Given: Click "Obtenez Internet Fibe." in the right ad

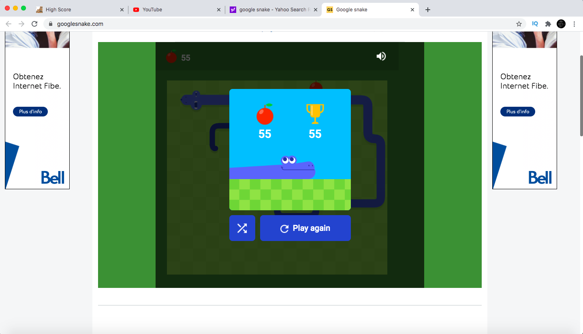Looking at the screenshot, I should (x=524, y=81).
